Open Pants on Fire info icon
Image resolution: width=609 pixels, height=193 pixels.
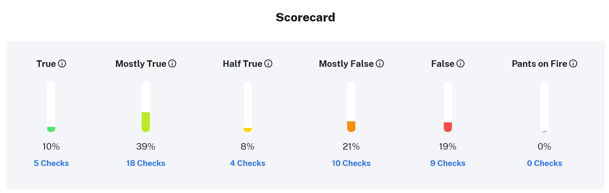(x=573, y=64)
